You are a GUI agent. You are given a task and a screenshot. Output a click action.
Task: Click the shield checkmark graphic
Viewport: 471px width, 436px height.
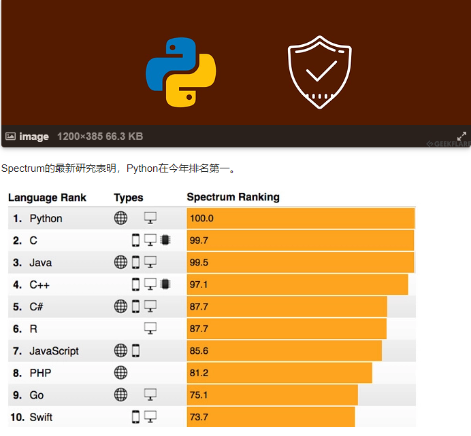[x=320, y=72]
